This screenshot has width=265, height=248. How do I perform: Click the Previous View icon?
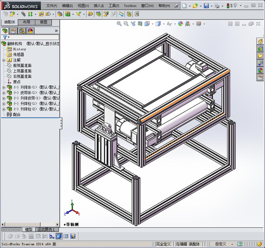pyautogui.click(x=133, y=24)
